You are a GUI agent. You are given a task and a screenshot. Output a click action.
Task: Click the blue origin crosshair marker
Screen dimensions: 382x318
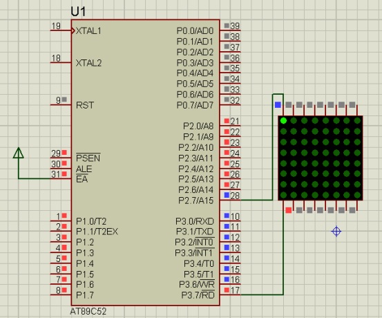click(336, 231)
